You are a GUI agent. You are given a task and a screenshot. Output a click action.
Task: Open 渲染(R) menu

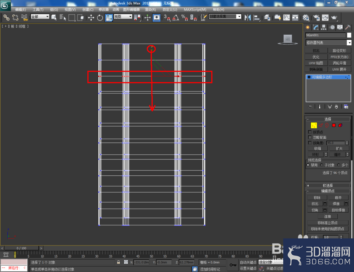[x=150, y=10]
